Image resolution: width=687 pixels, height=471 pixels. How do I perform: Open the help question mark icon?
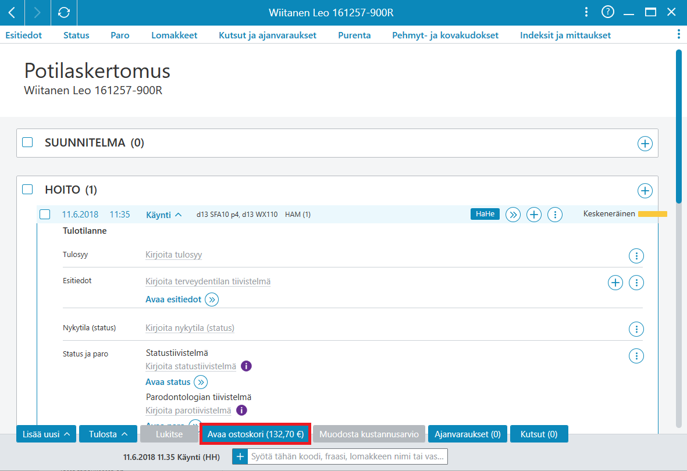click(x=608, y=12)
